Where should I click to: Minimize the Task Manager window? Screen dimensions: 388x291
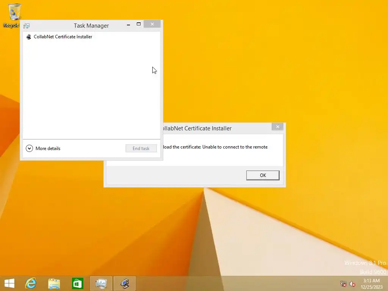point(128,24)
